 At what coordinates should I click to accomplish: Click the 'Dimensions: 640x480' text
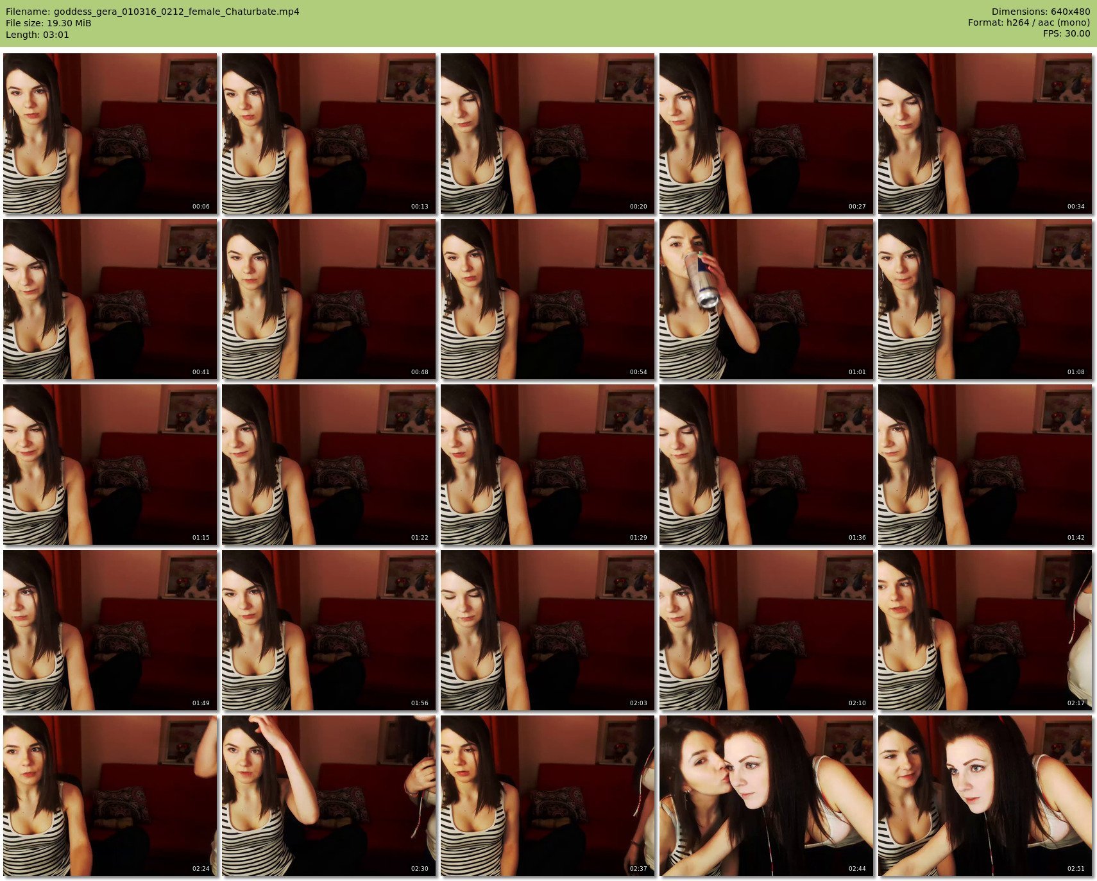pyautogui.click(x=1041, y=12)
